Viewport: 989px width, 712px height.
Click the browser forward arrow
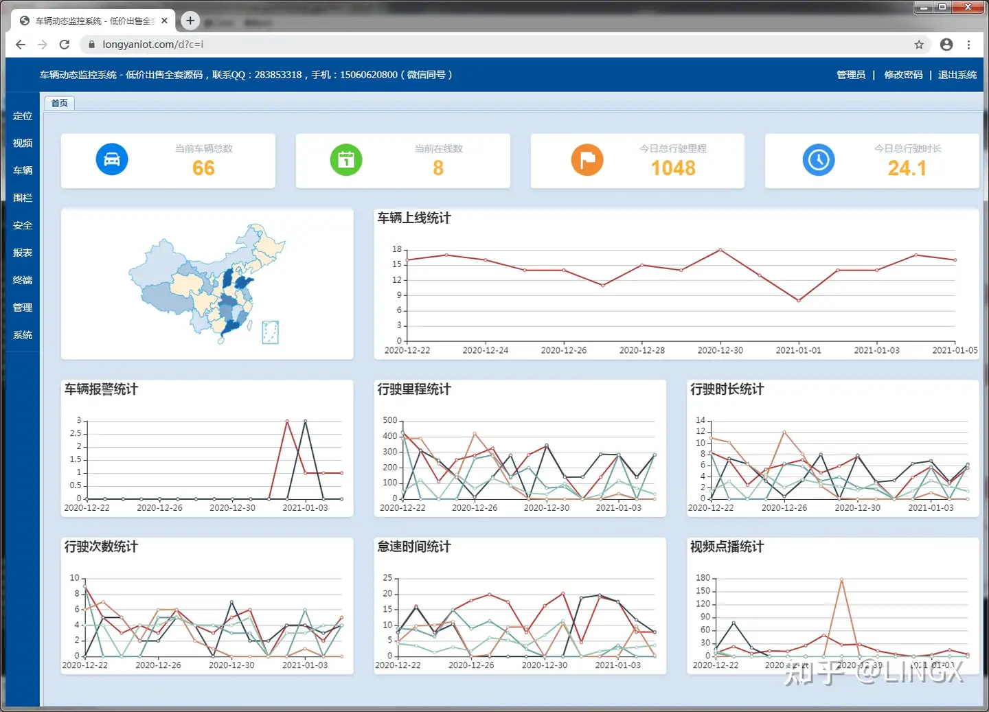(43, 45)
